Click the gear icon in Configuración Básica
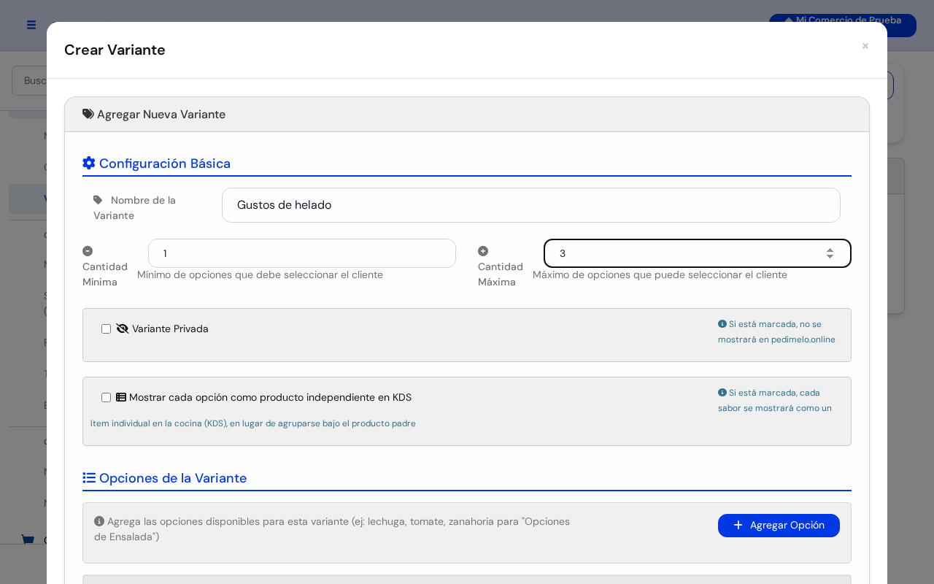This screenshot has height=584, width=934. pos(89,163)
